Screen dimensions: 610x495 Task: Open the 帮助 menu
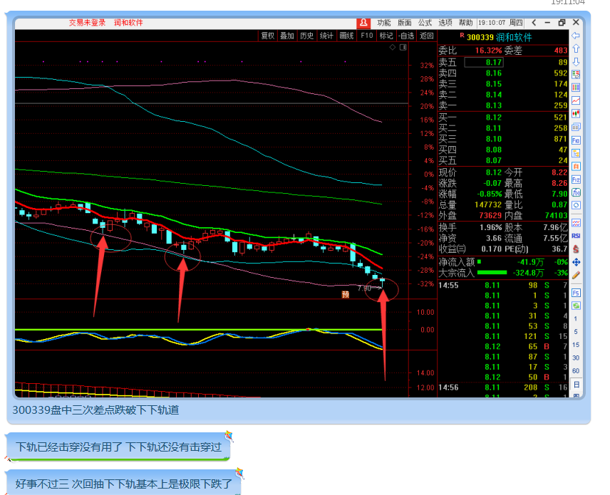(x=465, y=23)
